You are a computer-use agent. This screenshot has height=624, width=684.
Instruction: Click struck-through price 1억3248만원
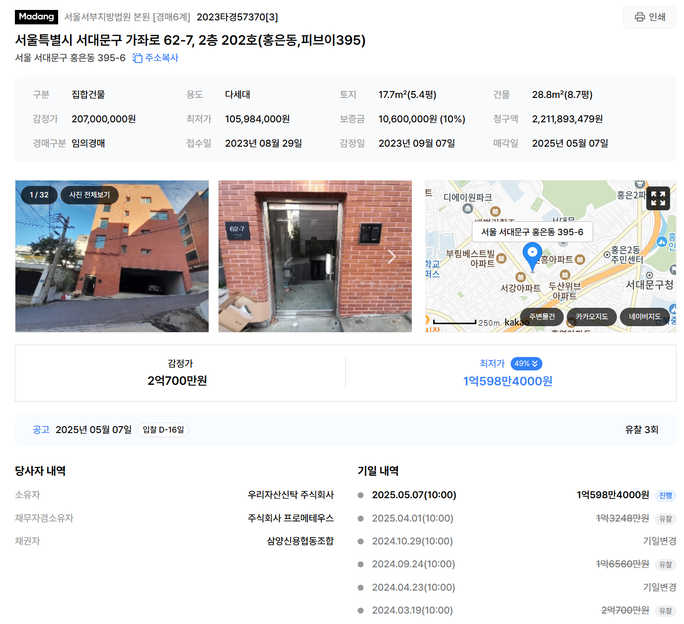(622, 518)
